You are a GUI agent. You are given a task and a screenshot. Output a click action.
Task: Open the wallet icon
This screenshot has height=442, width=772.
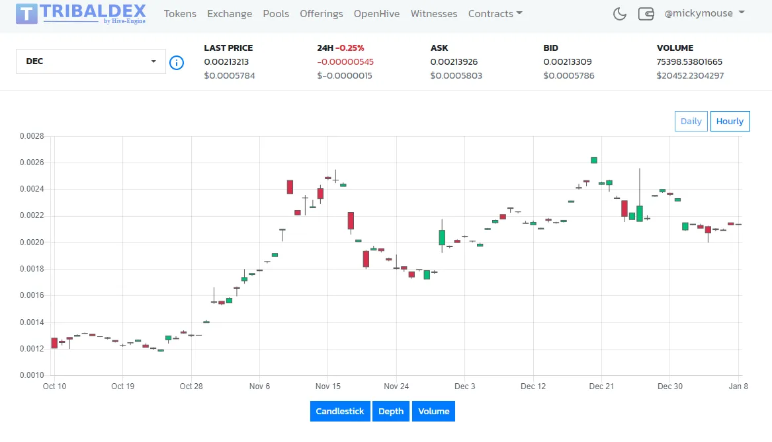point(646,14)
